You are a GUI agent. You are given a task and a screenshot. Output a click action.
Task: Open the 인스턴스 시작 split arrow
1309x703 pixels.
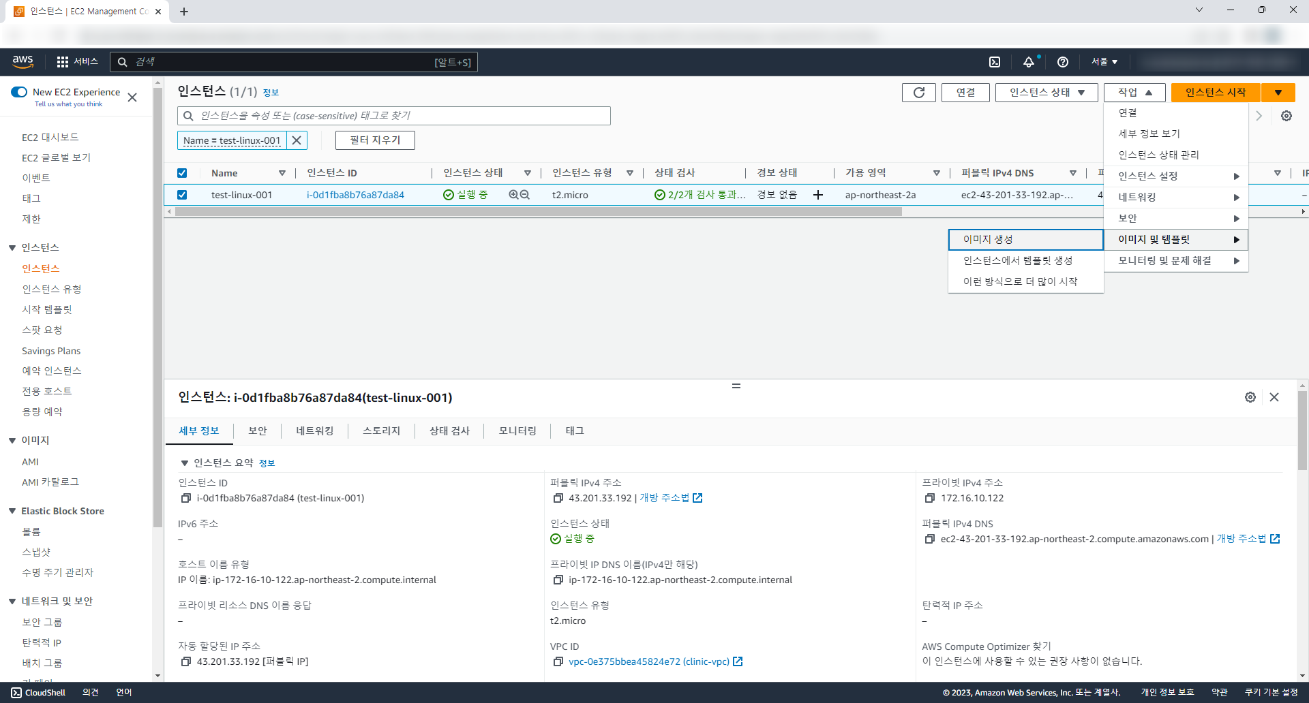pyautogui.click(x=1278, y=93)
